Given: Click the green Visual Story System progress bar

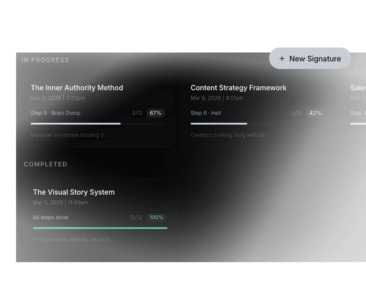Looking at the screenshot, I should point(100,228).
